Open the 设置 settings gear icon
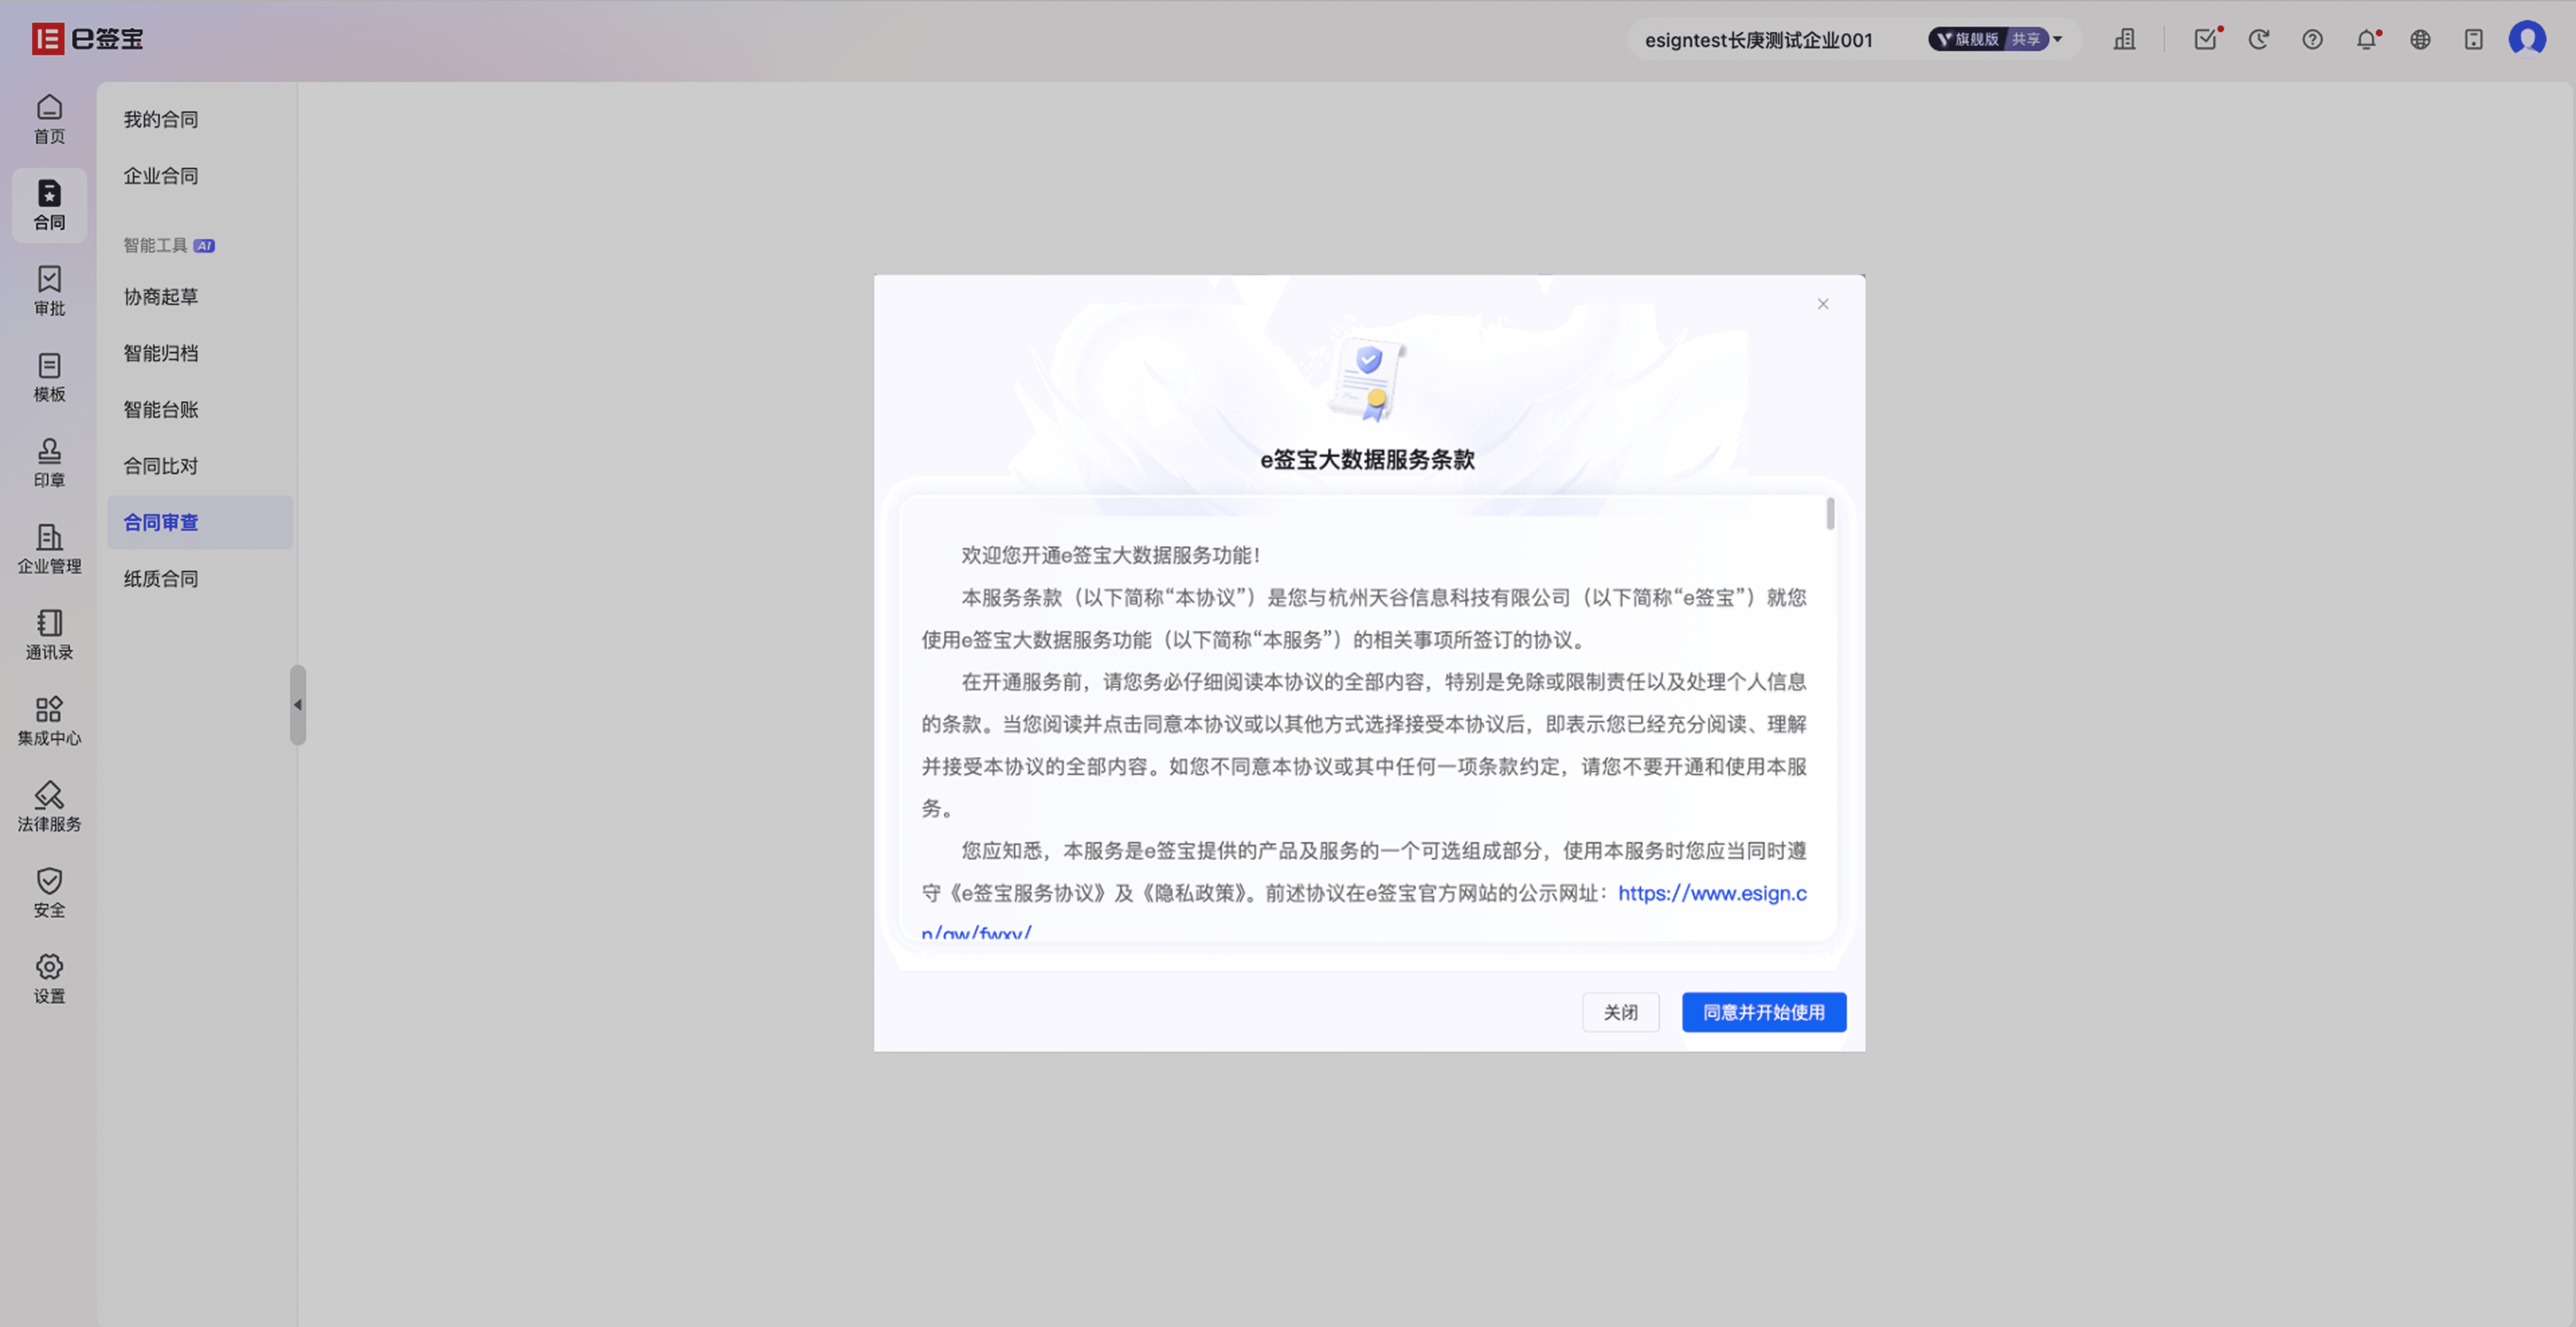2576x1327 pixels. pos(49,979)
